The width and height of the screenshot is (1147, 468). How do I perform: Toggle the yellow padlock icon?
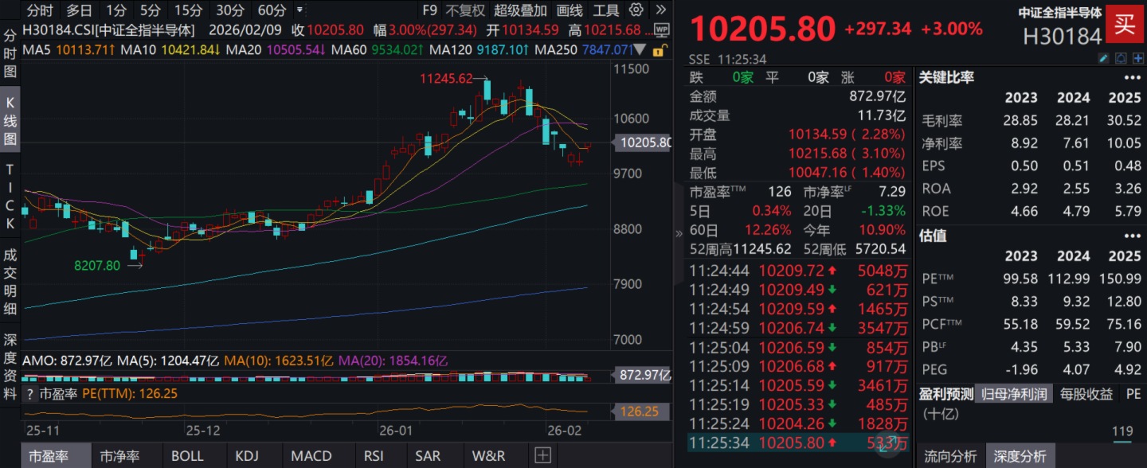pyautogui.click(x=659, y=51)
